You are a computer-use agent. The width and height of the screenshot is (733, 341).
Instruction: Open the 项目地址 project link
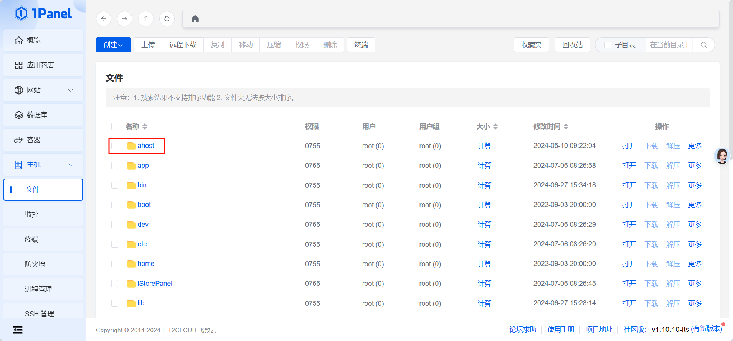pyautogui.click(x=599, y=330)
